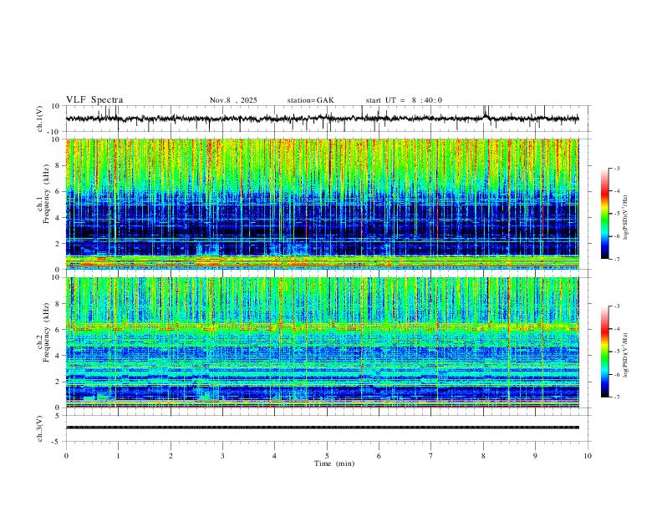This screenshot has height=511, width=662.
Task: Click time axis tick label "8"
Action: (x=483, y=456)
